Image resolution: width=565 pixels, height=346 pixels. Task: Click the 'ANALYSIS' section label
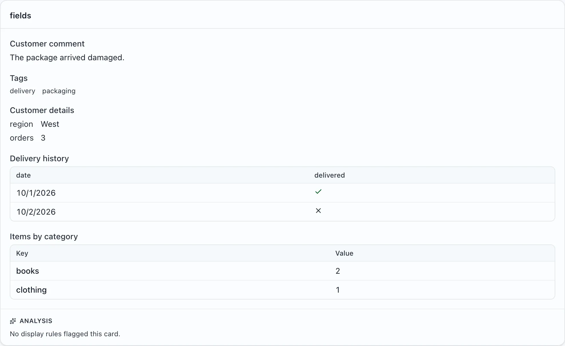tap(36, 321)
